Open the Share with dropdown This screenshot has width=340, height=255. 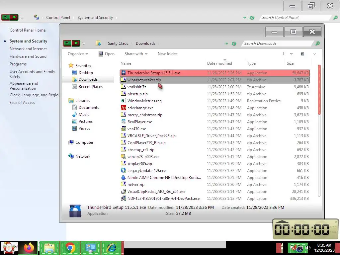click(136, 54)
